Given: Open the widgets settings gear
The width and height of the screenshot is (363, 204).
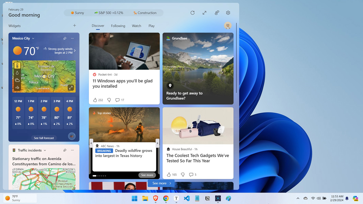Looking at the screenshot, I should pos(228,13).
